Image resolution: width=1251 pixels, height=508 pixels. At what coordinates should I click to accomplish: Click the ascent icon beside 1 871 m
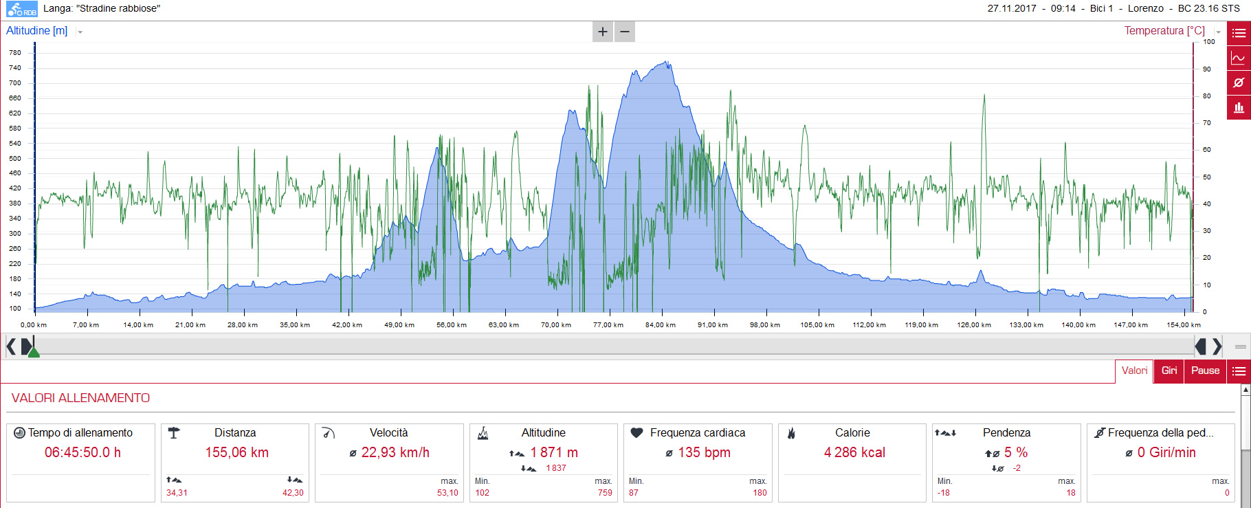point(517,453)
